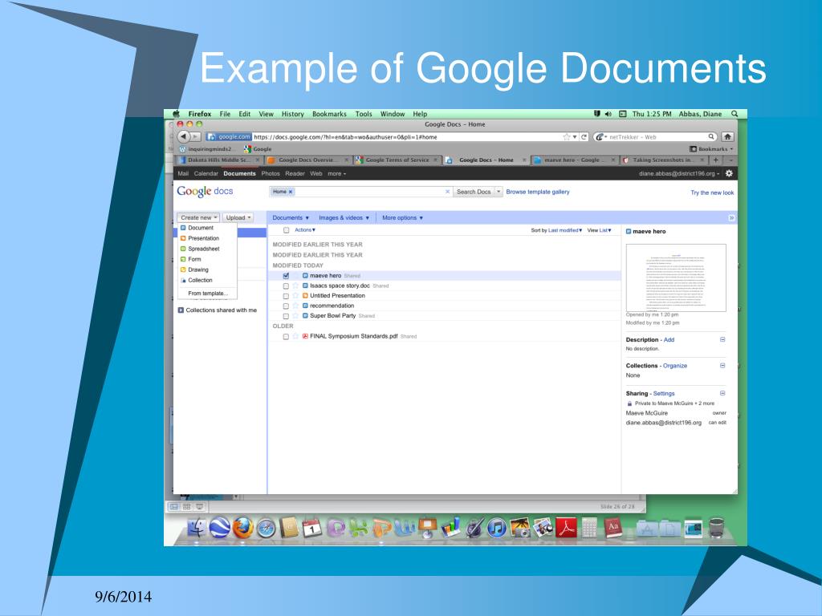This screenshot has height=616, width=822.
Task: Open Safari from the Dock
Action: pyautogui.click(x=266, y=528)
